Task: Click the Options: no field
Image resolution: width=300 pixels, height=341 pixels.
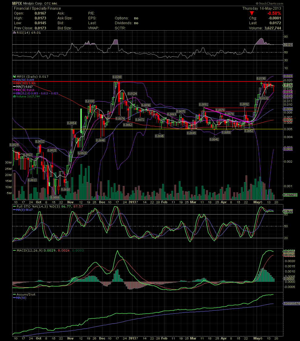Action: 127,18
